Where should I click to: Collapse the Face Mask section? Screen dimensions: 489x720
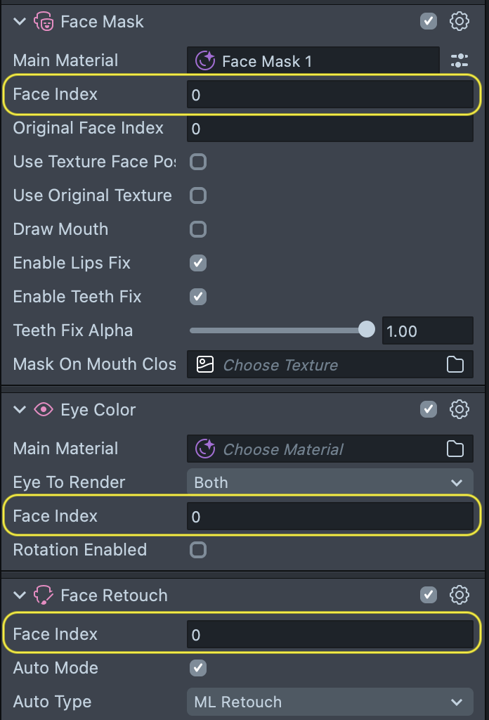[x=20, y=22]
